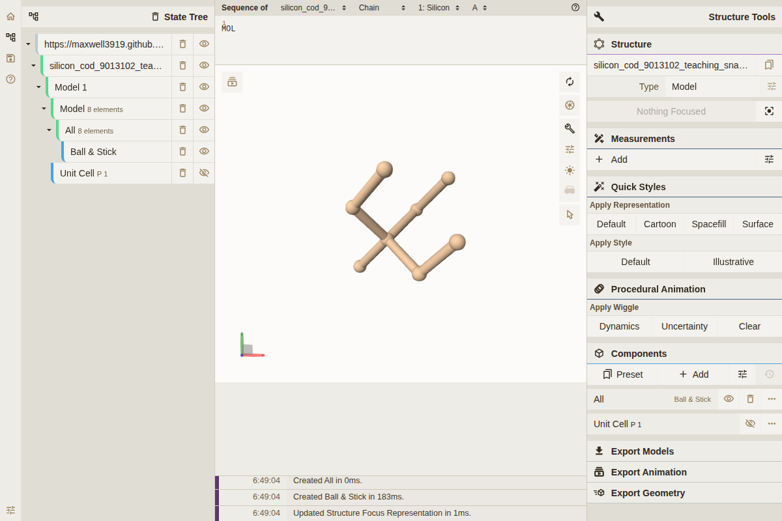Open the screenshot/snapshot camera icon
Image resolution: width=782 pixels, height=521 pixels.
point(570,105)
